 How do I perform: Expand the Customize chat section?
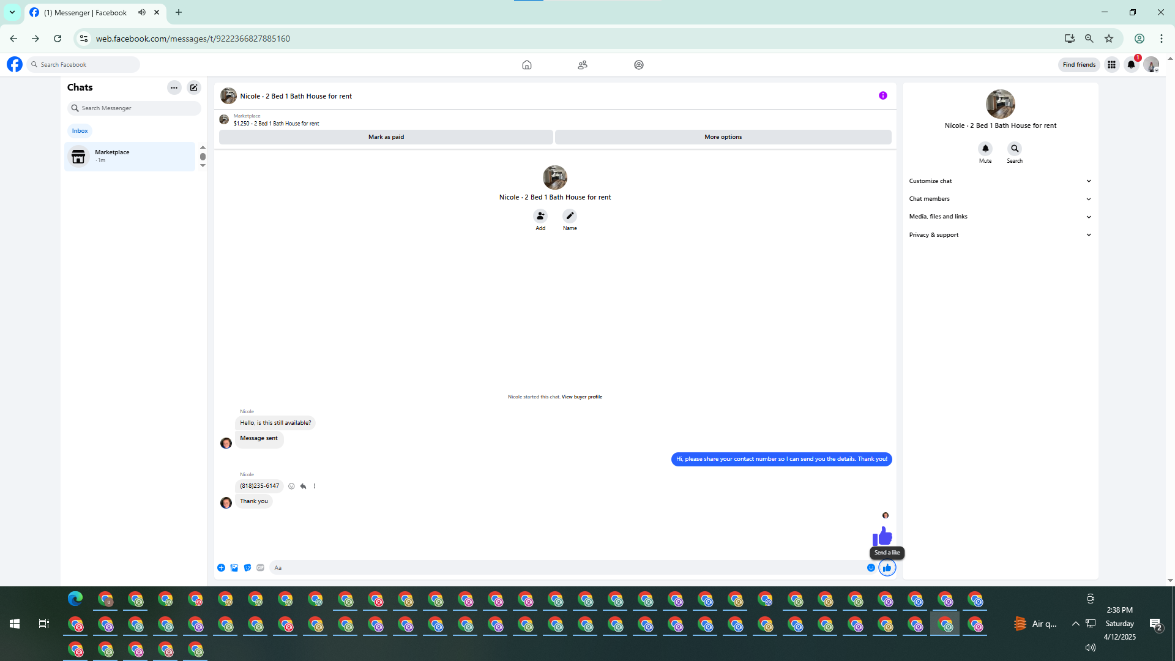[x=1000, y=181]
